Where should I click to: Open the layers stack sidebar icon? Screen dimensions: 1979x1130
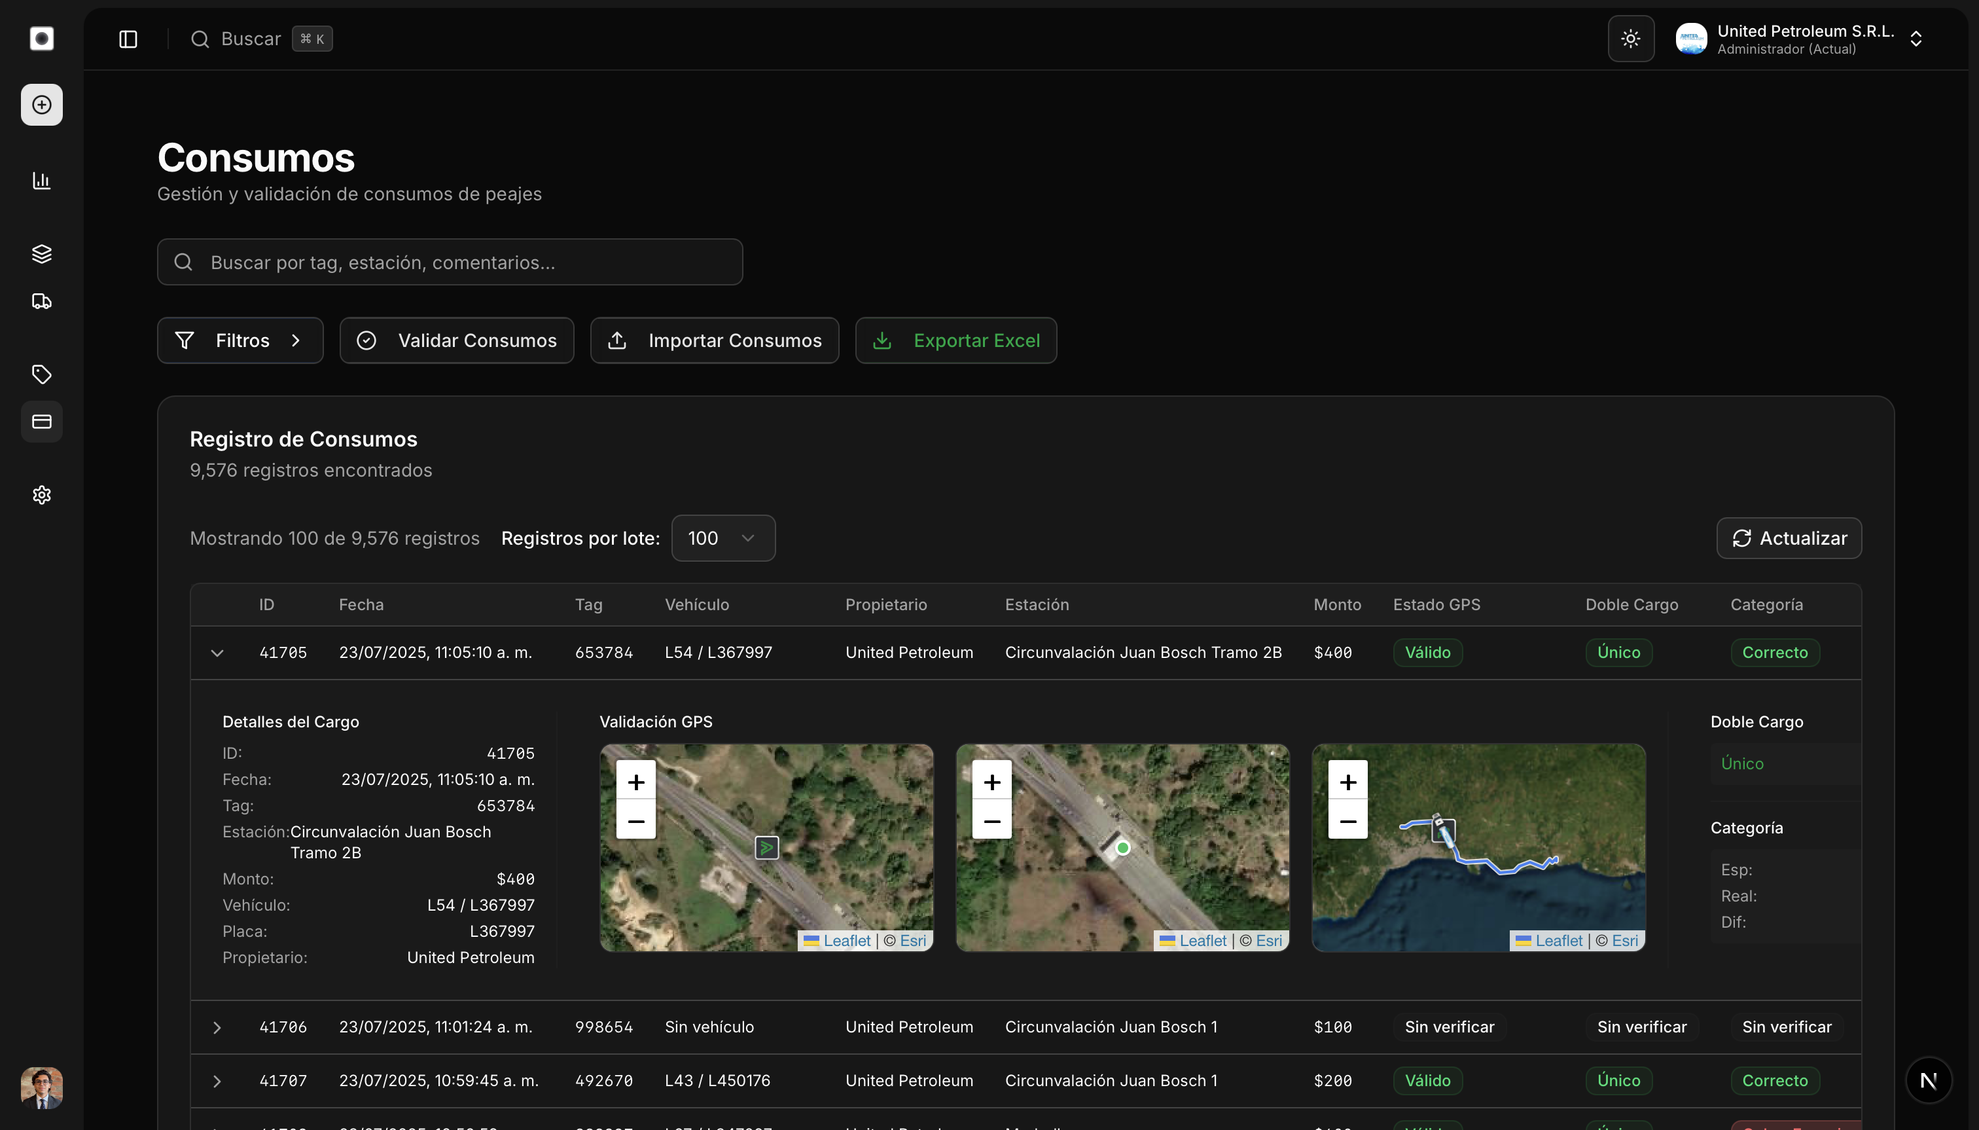tap(42, 254)
